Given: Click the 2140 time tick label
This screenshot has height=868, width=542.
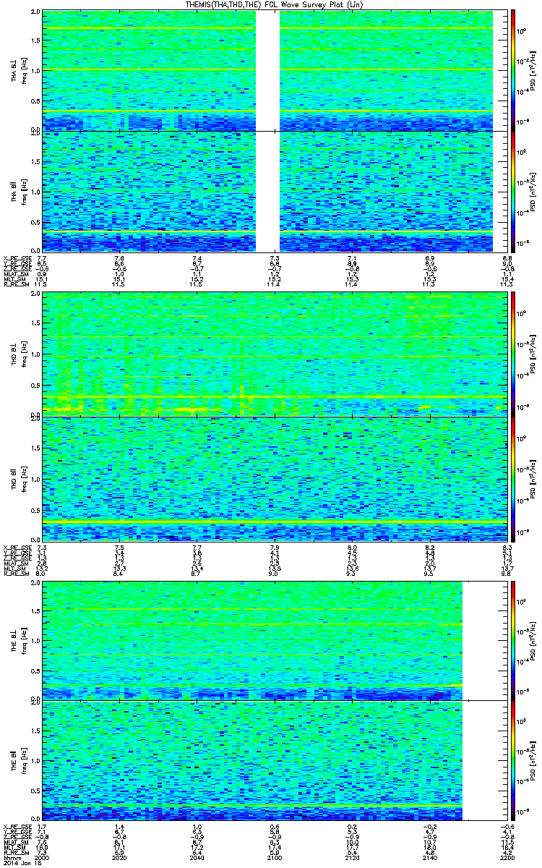Looking at the screenshot, I should 429,857.
